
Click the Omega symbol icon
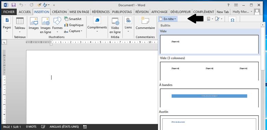[232, 19]
